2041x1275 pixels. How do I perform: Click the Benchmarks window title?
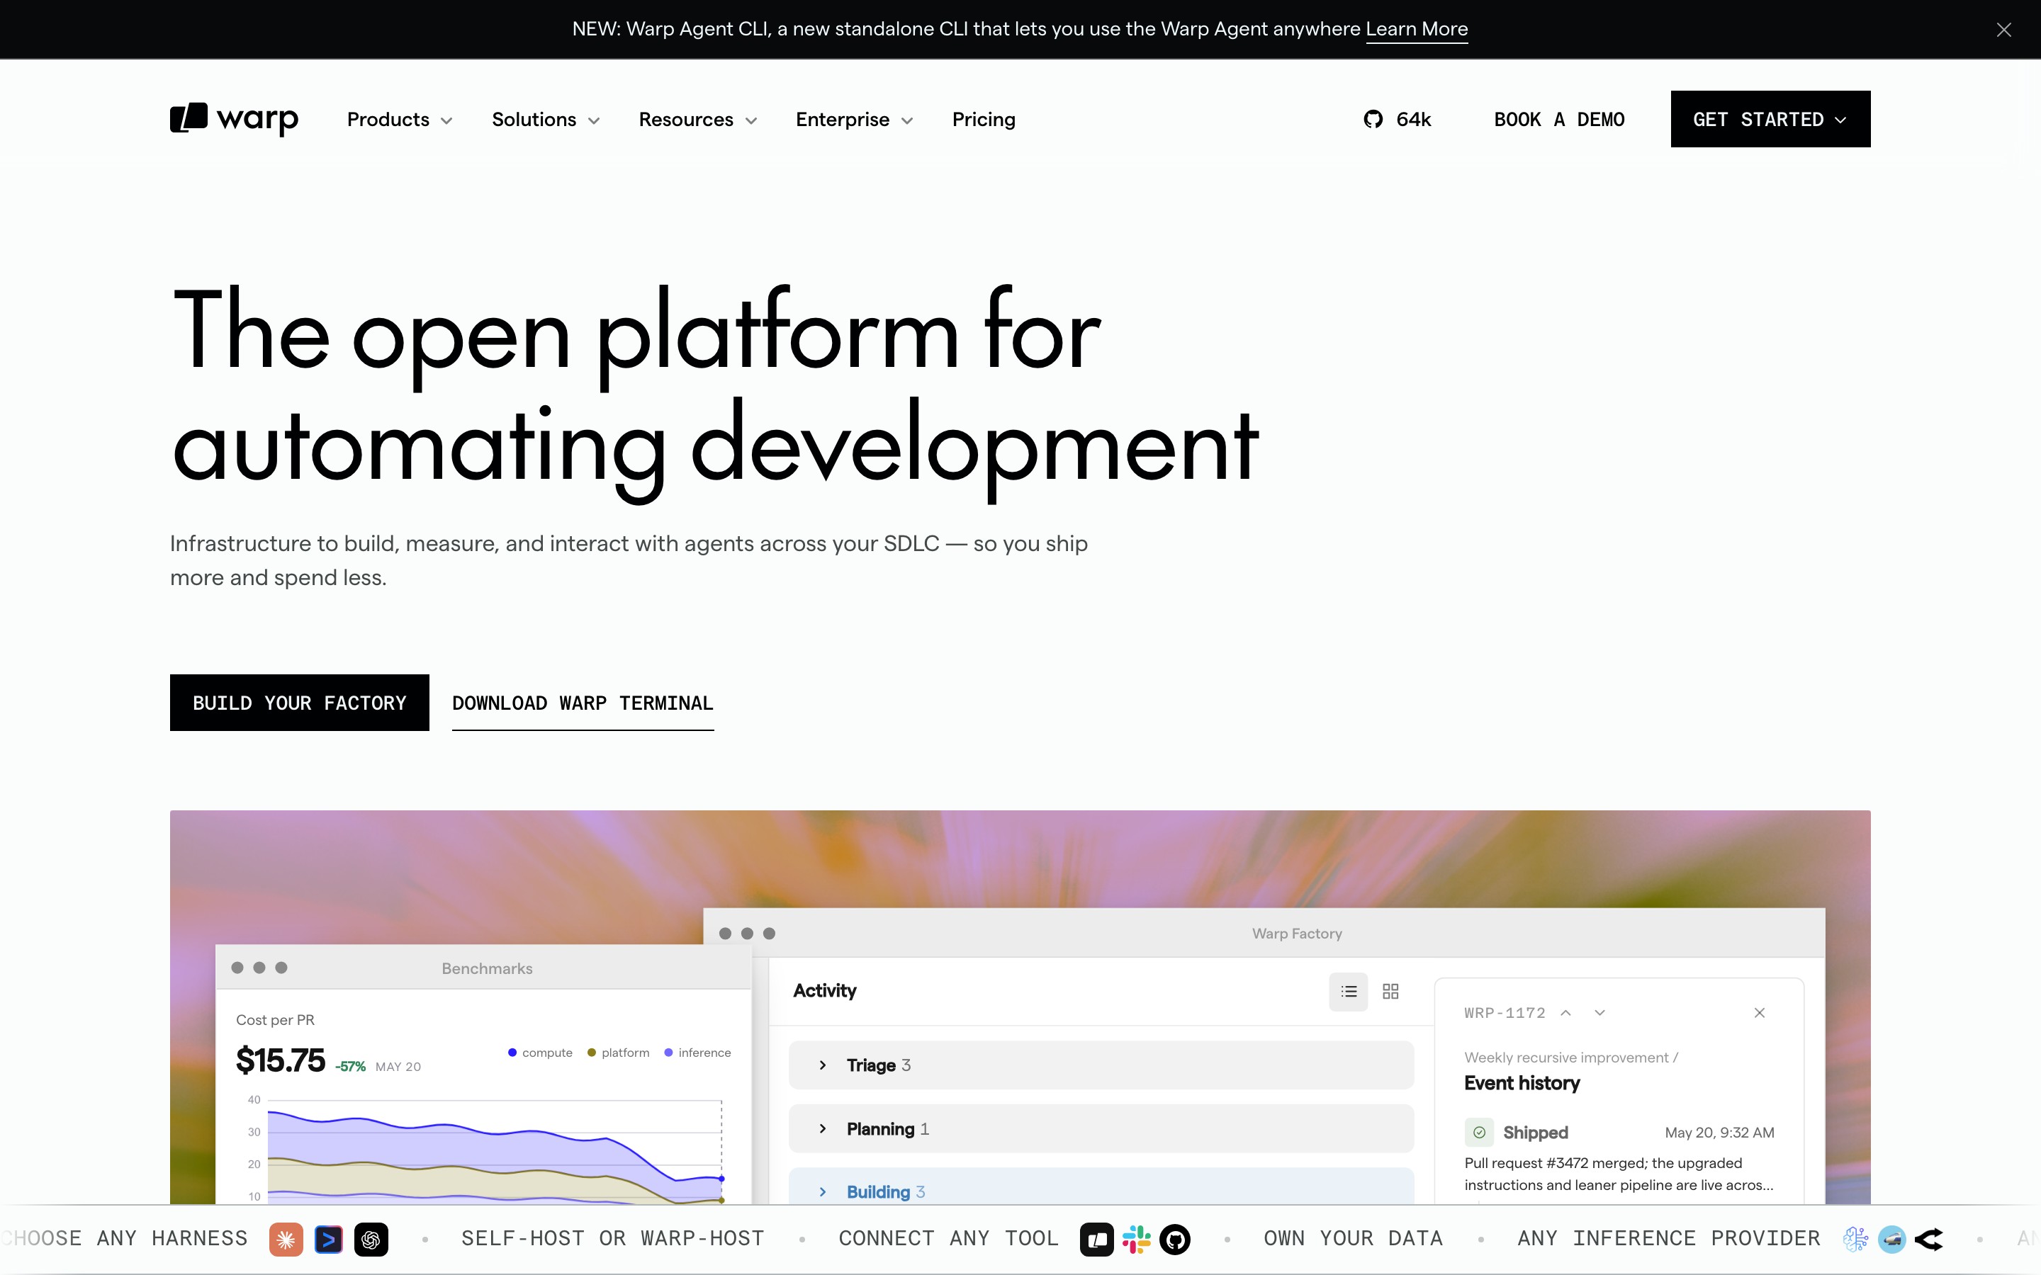pyautogui.click(x=487, y=968)
